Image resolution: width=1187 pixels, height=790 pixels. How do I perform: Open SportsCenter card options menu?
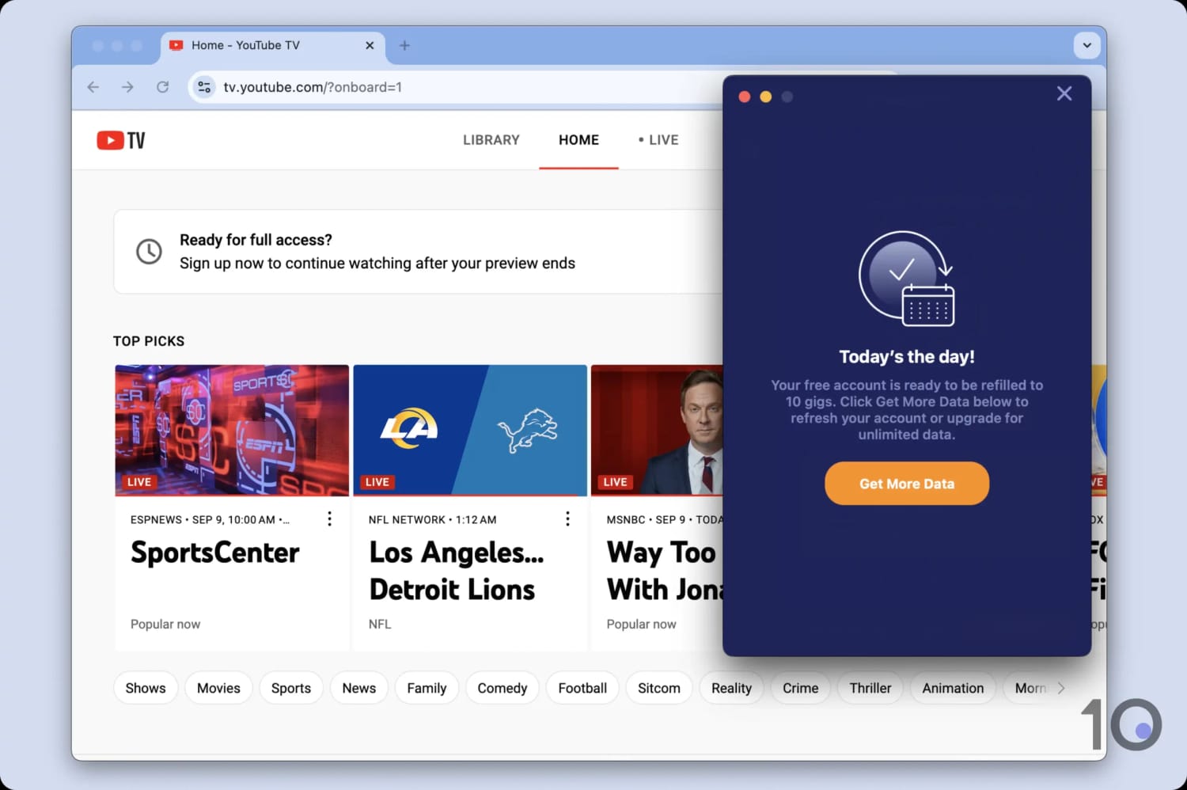click(329, 518)
